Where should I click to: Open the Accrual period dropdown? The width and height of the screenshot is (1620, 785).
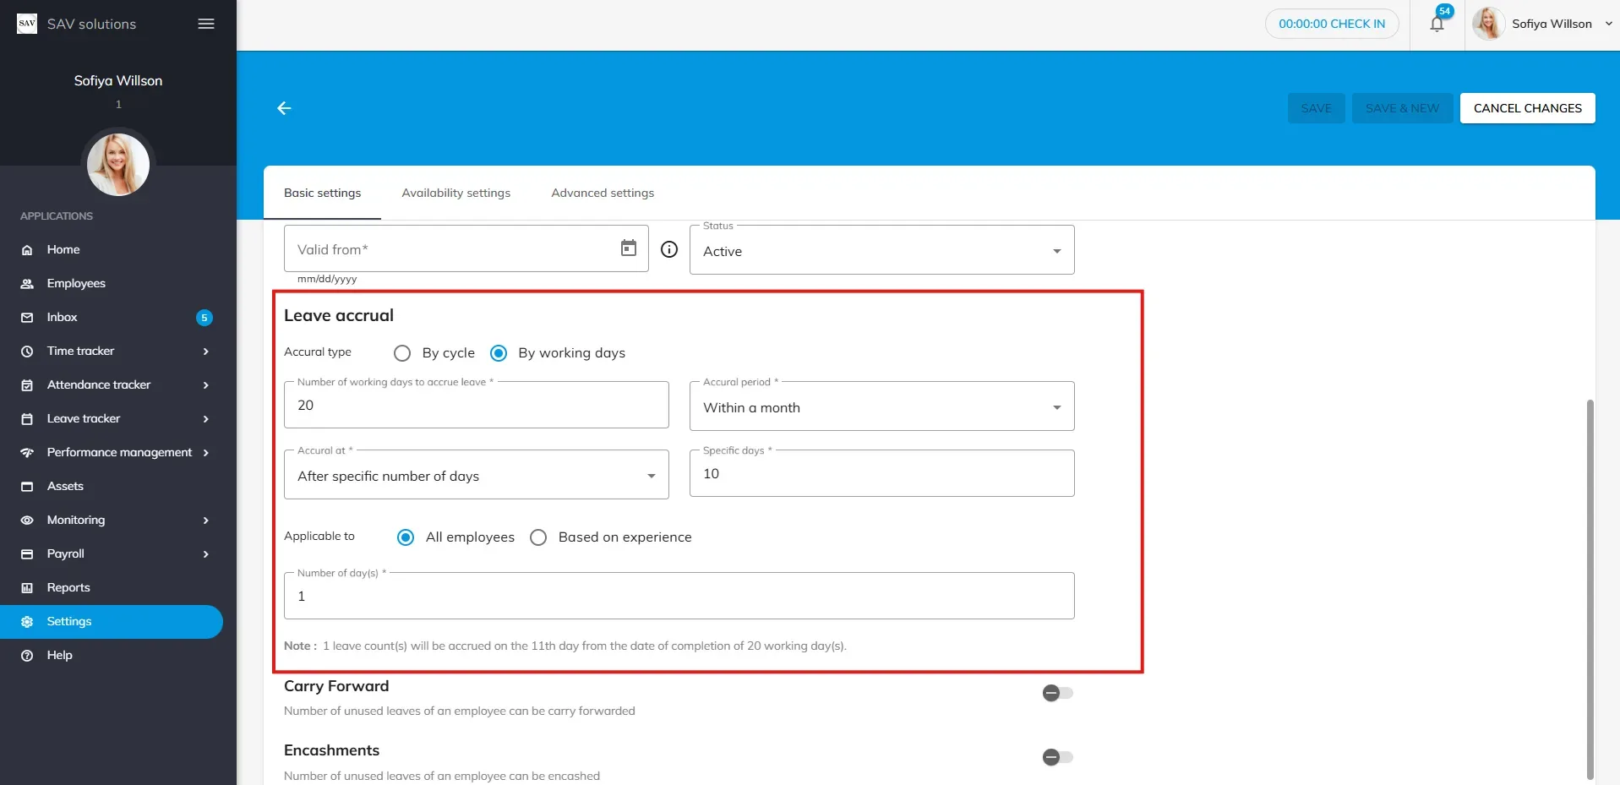point(882,407)
